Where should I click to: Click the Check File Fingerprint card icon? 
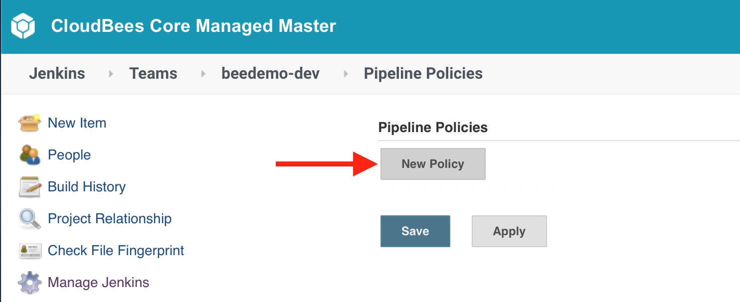(29, 251)
